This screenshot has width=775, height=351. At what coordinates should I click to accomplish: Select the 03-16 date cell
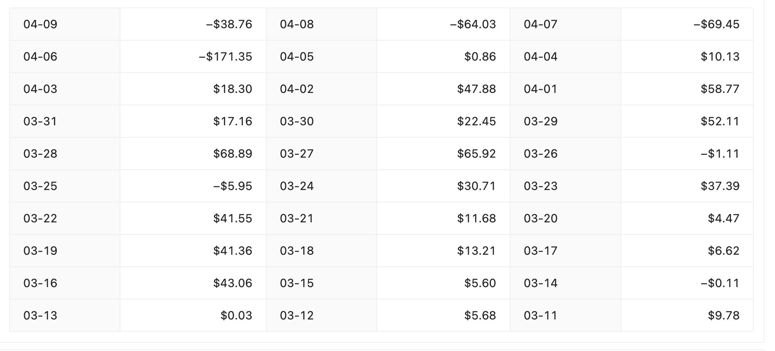tap(65, 283)
